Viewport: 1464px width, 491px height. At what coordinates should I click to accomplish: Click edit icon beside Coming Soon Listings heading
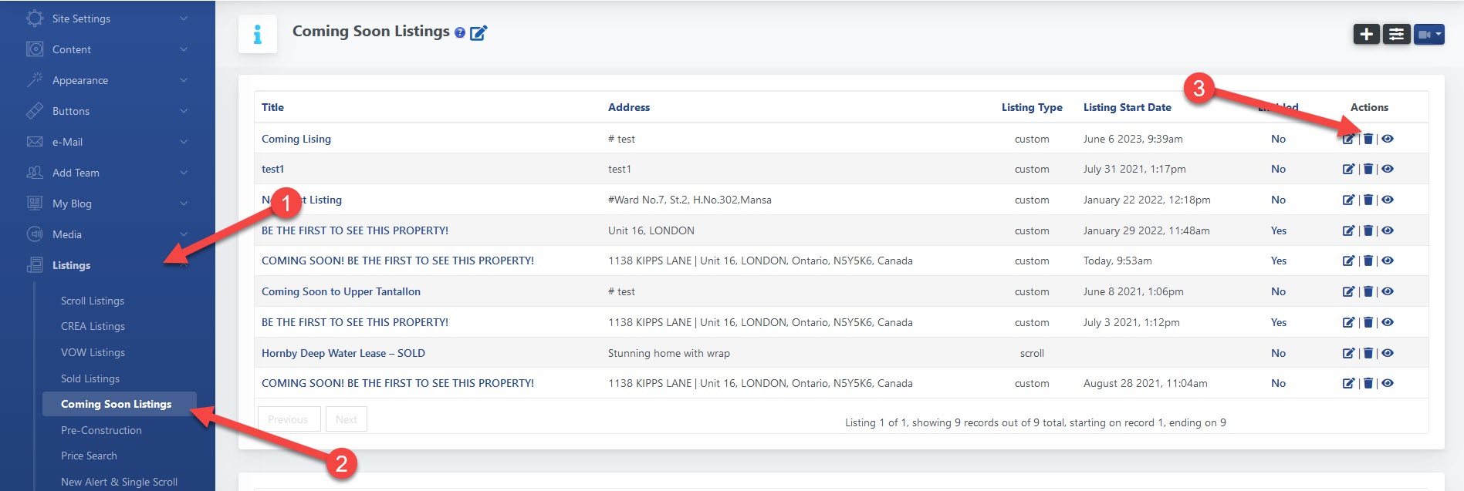click(478, 33)
